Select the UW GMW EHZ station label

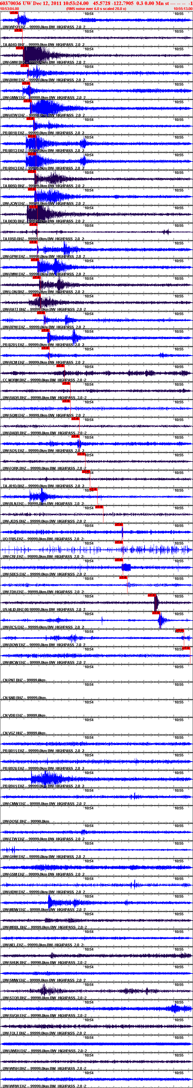(x=44, y=98)
